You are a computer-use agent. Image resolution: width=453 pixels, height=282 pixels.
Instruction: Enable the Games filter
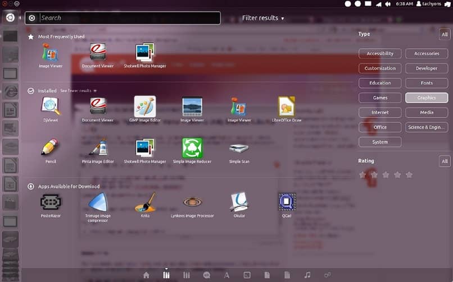click(x=380, y=98)
